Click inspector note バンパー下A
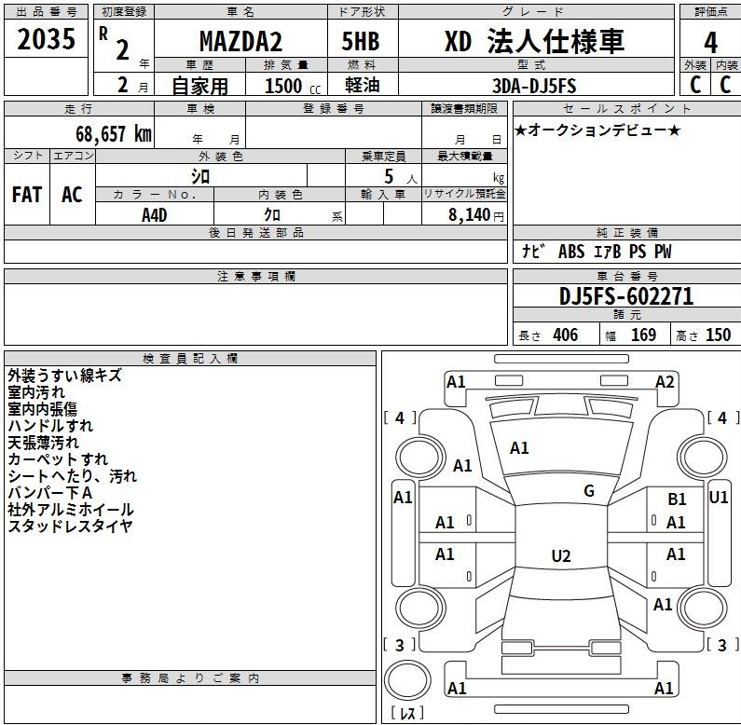Image resolution: width=741 pixels, height=725 pixels. pos(49,493)
